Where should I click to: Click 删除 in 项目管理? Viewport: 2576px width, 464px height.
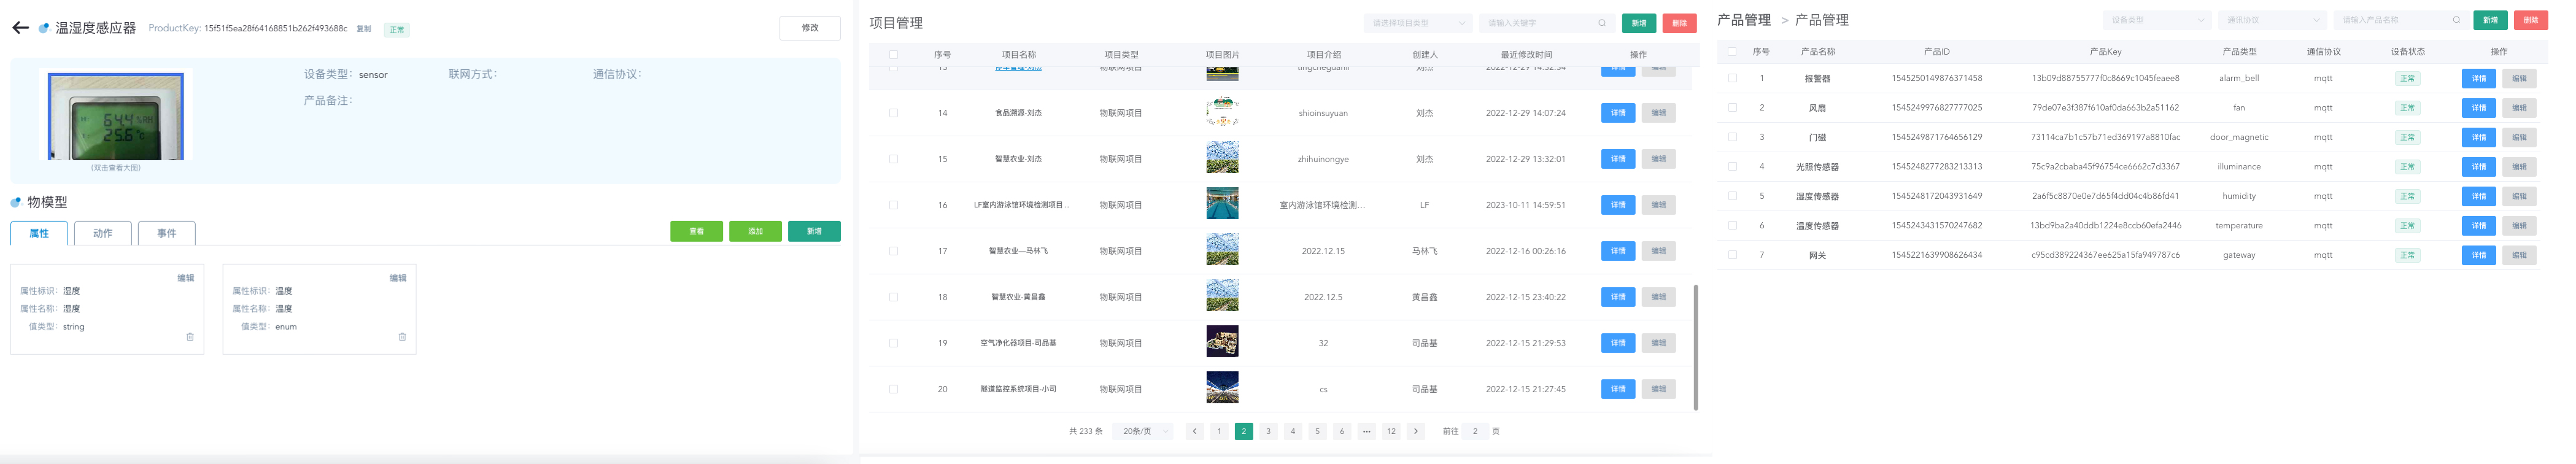[1679, 23]
